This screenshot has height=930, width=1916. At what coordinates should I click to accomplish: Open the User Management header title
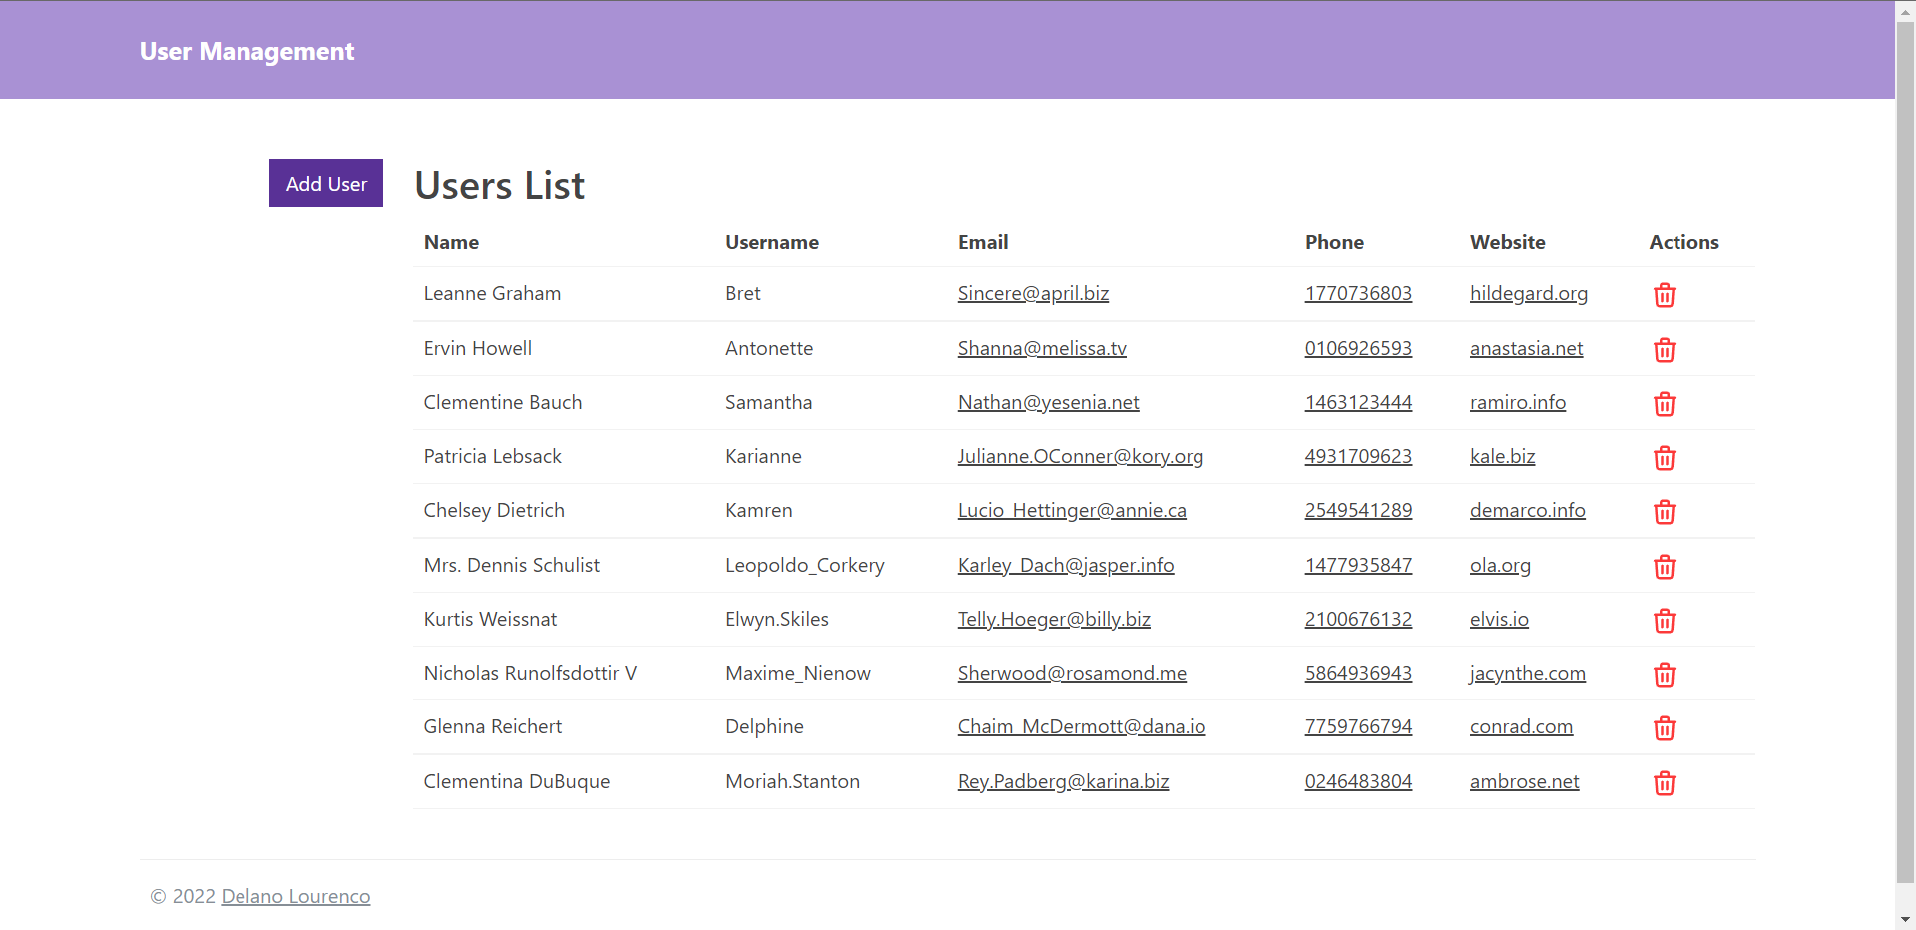click(x=246, y=51)
